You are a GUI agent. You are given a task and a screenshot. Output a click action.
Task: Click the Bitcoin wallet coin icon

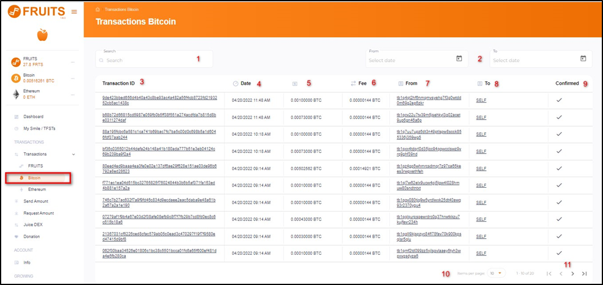(x=16, y=78)
